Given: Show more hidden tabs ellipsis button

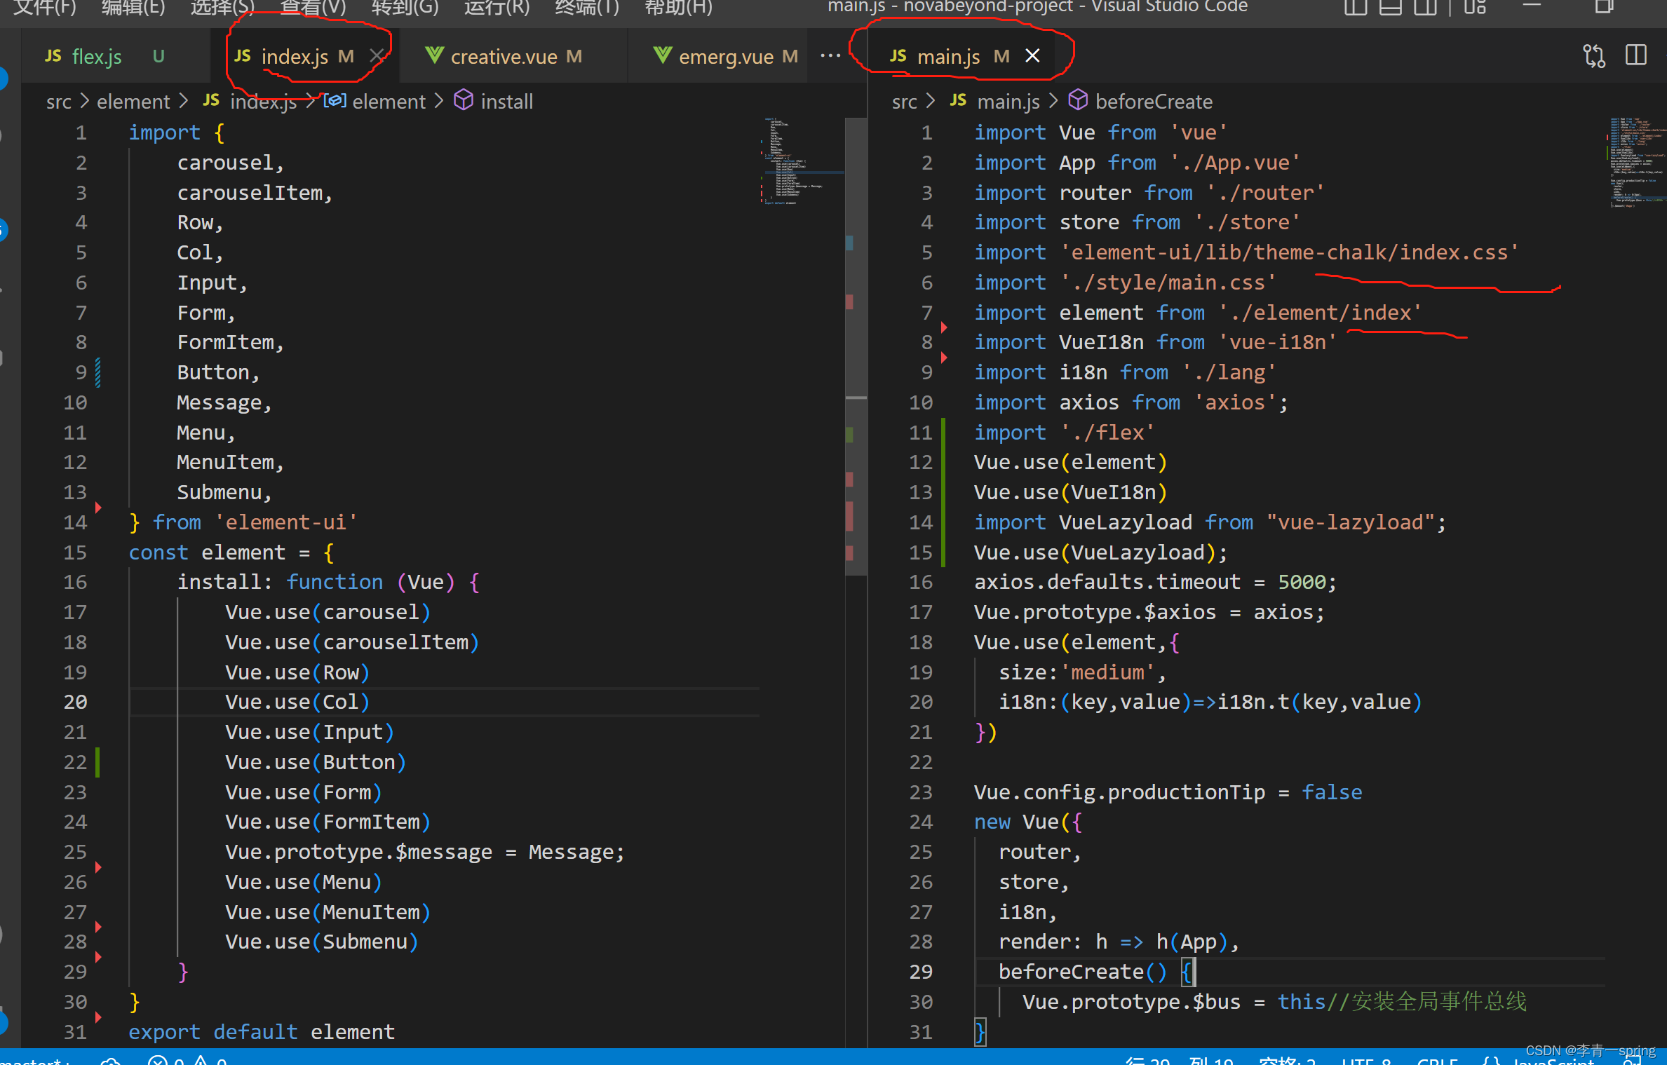Looking at the screenshot, I should click(830, 56).
